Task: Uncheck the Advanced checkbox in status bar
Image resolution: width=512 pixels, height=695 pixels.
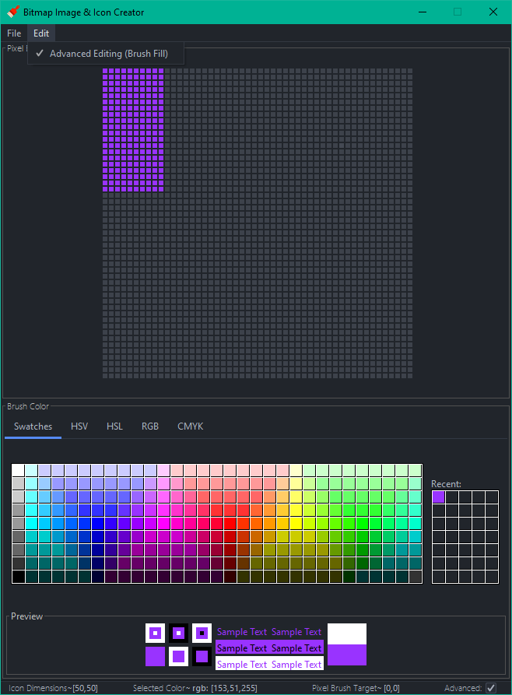Action: 491,688
